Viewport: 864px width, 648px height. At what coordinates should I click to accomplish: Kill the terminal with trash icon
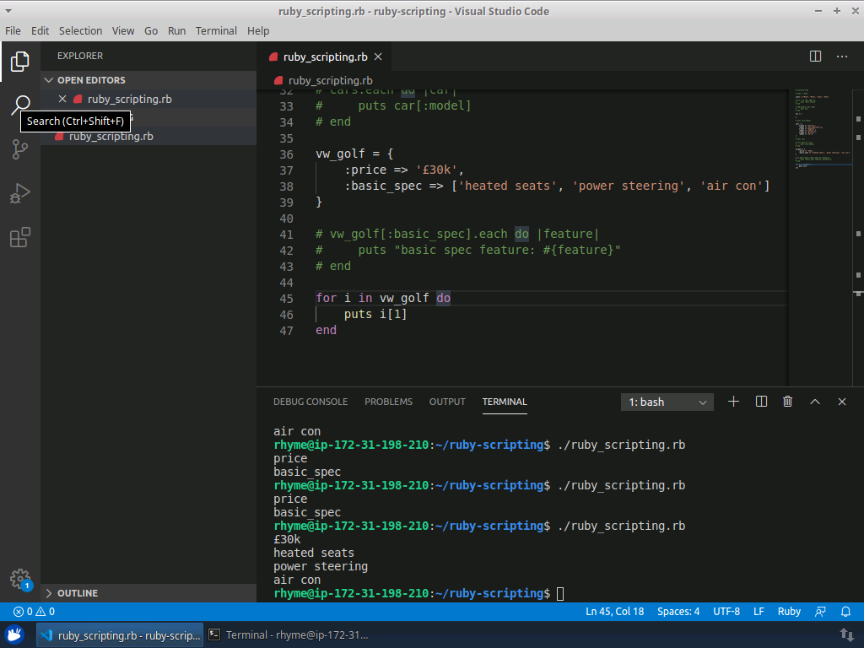pos(788,402)
